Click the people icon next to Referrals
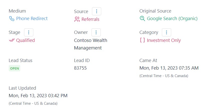 [x=77, y=19]
